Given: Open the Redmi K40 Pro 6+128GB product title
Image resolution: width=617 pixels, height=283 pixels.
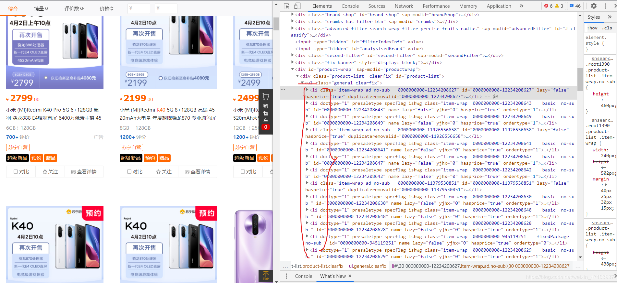Looking at the screenshot, I should coord(54,114).
